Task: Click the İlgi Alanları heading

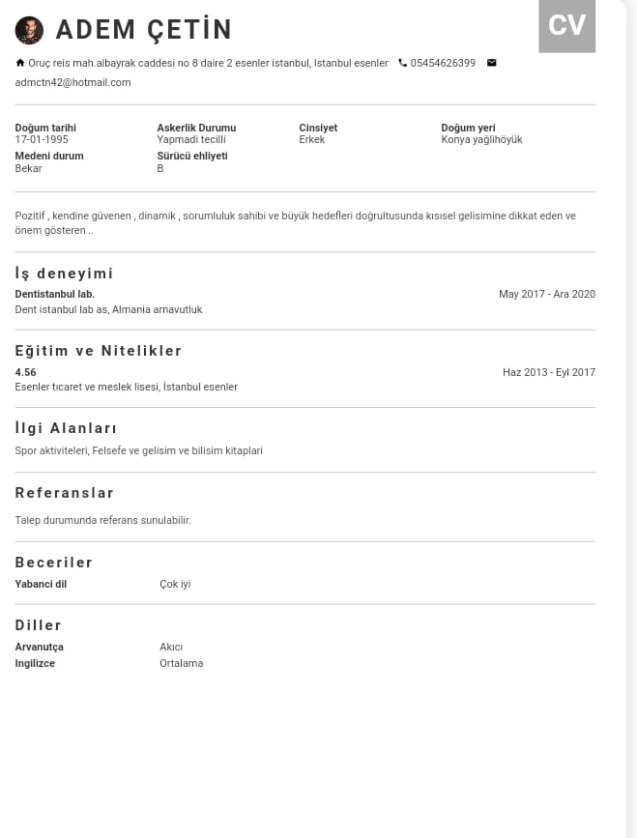Action: (66, 428)
